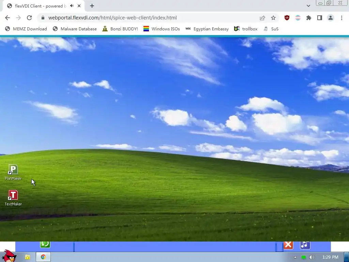Open the Angry Birds start button
349x262 pixels.
9,256
